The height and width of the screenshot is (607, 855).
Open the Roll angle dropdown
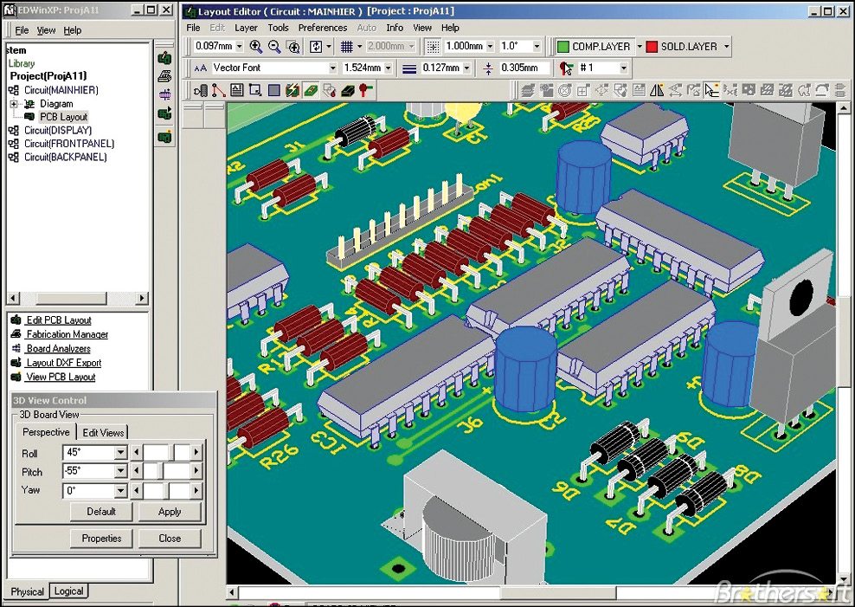coord(120,453)
